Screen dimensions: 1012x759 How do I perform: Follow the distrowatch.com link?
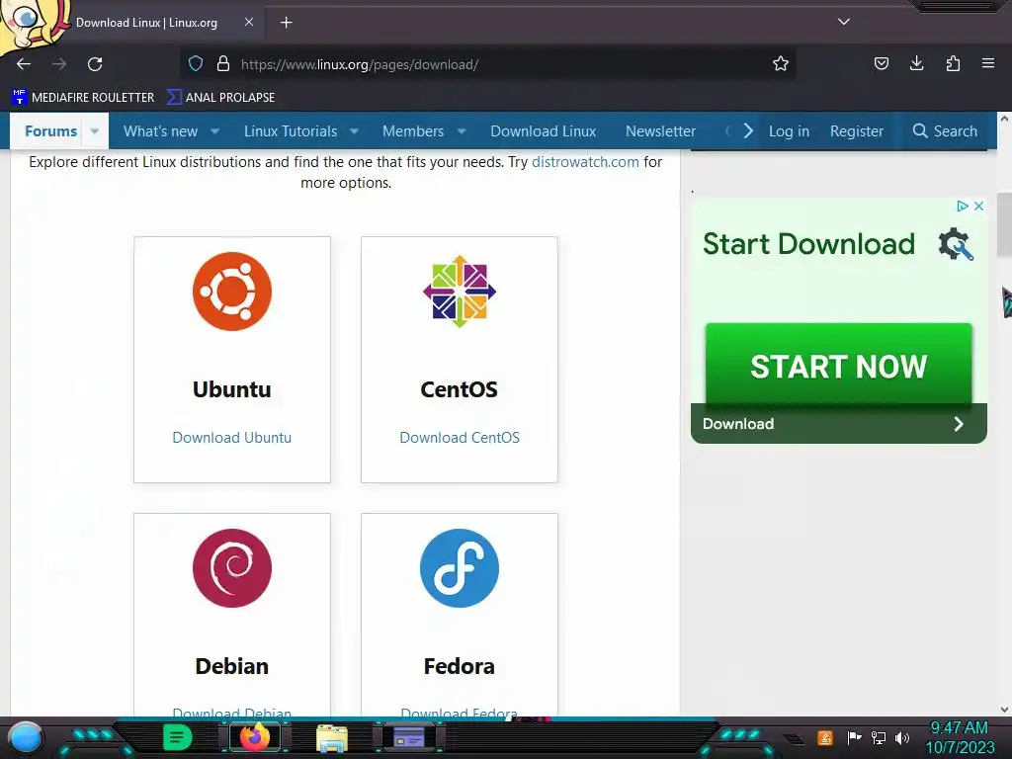click(x=585, y=162)
